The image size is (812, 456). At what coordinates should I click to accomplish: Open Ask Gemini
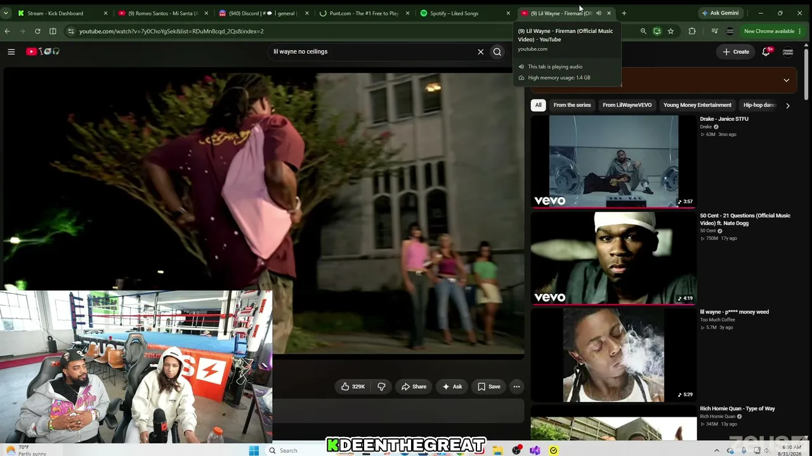(720, 13)
